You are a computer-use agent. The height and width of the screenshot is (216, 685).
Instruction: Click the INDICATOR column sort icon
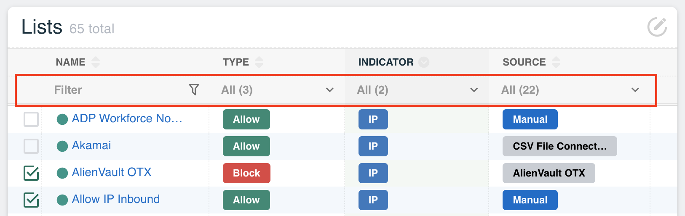pyautogui.click(x=424, y=62)
